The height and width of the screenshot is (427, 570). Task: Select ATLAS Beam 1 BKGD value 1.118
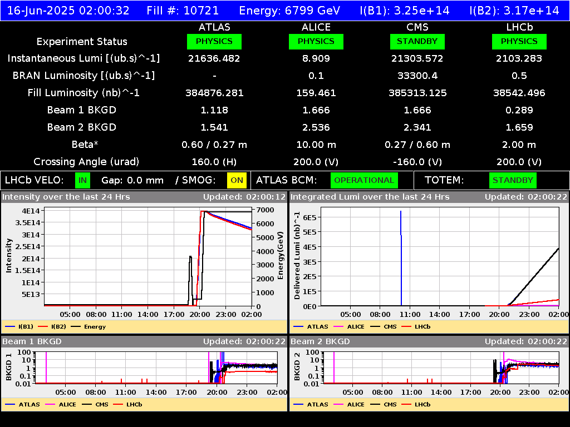tap(214, 110)
